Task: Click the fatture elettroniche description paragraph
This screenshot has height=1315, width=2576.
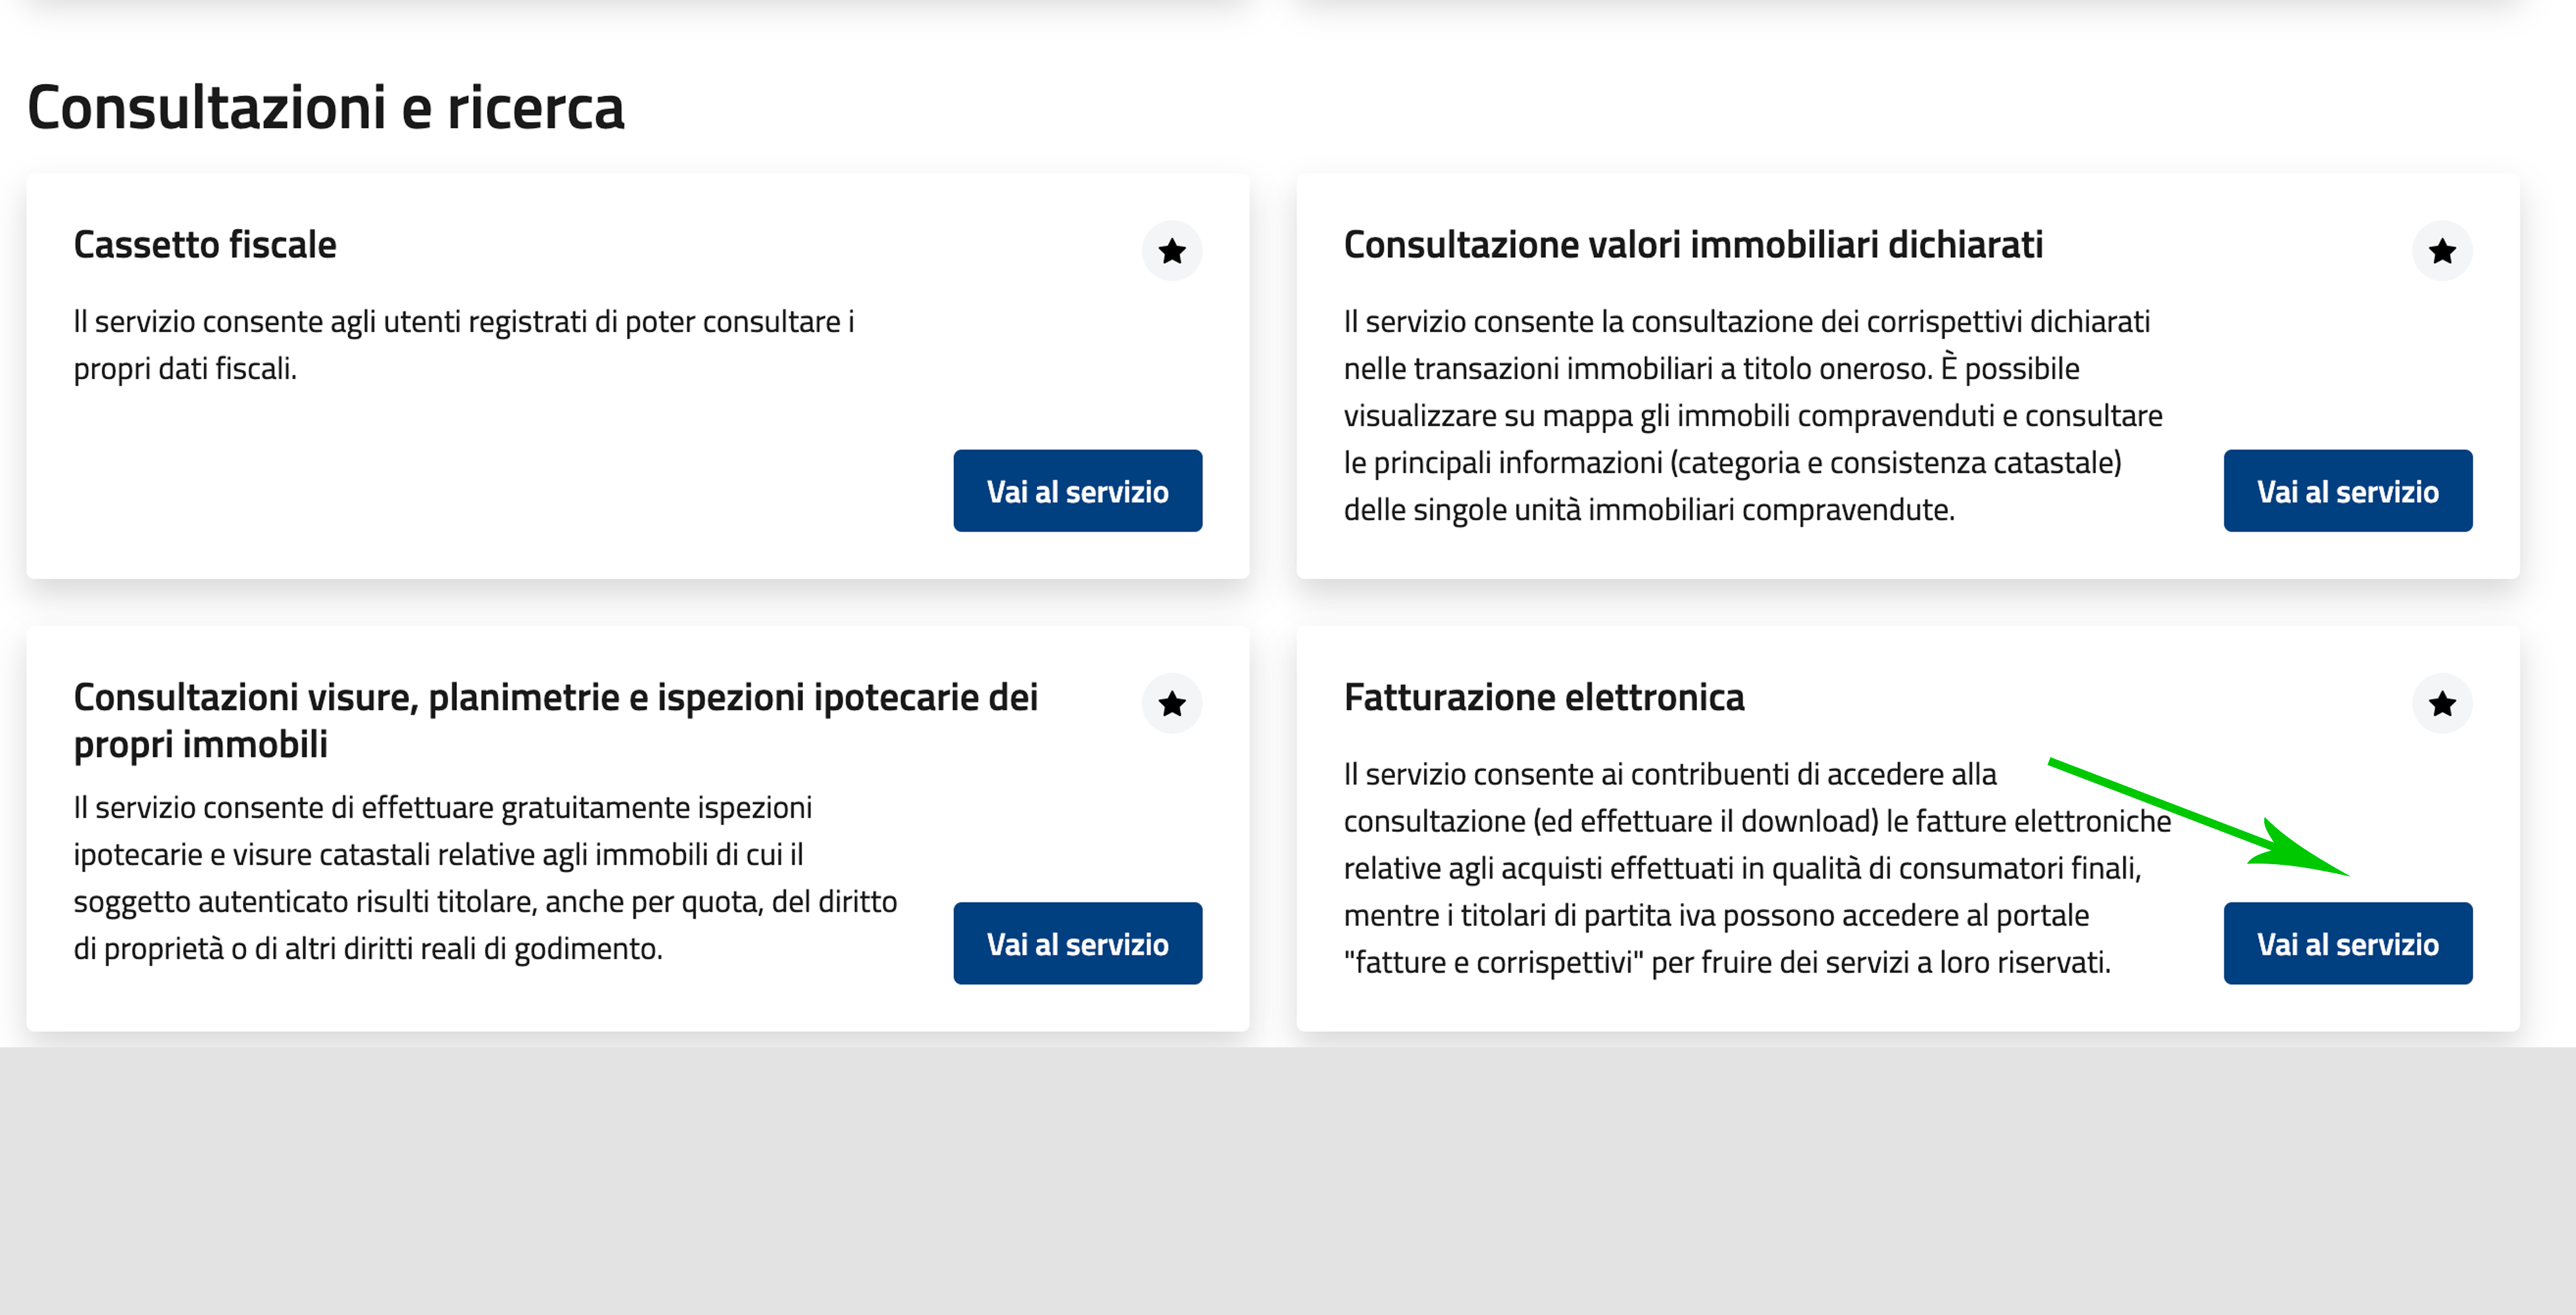Action: coord(1756,867)
